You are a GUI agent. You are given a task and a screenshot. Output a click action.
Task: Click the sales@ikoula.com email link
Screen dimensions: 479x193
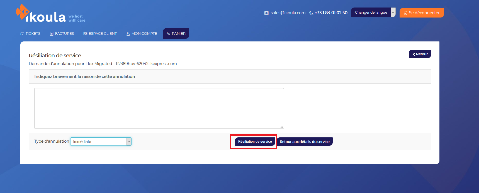pyautogui.click(x=288, y=13)
